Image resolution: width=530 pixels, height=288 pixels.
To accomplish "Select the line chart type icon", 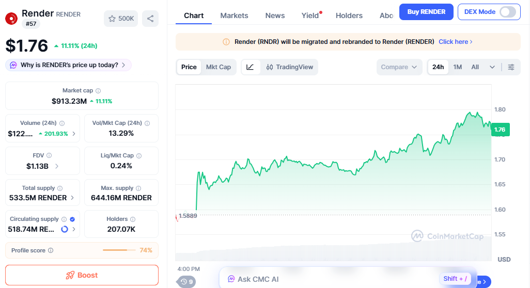I will (x=250, y=67).
